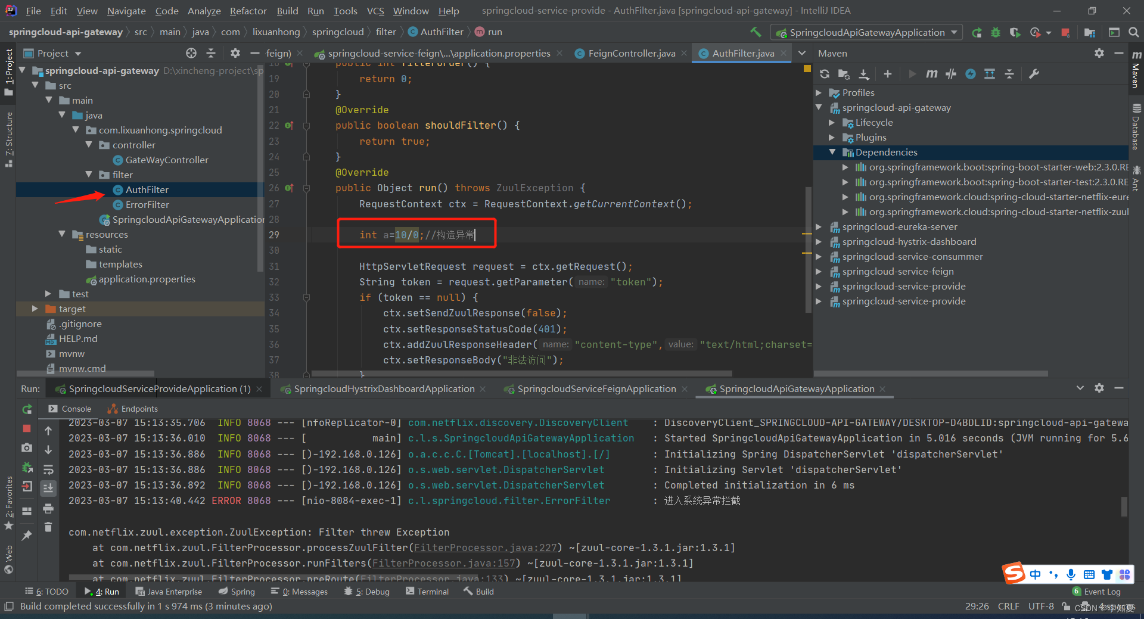The height and width of the screenshot is (619, 1144).
Task: Click the console vertical scrollbar
Action: click(1124, 507)
